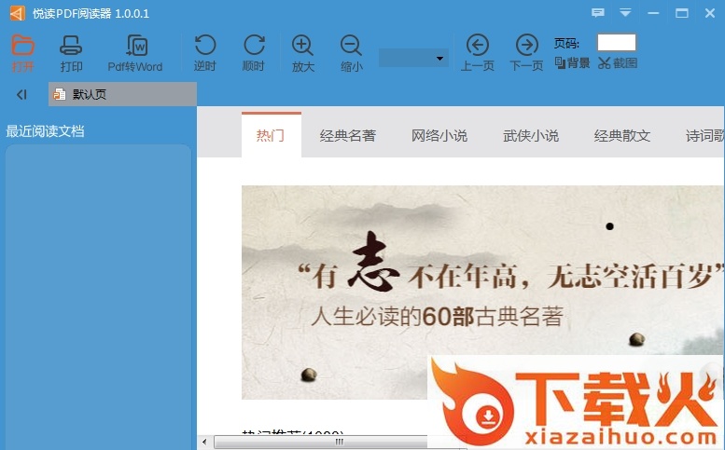This screenshot has height=450, width=725.
Task: Change background via 背景 button
Action: click(572, 62)
